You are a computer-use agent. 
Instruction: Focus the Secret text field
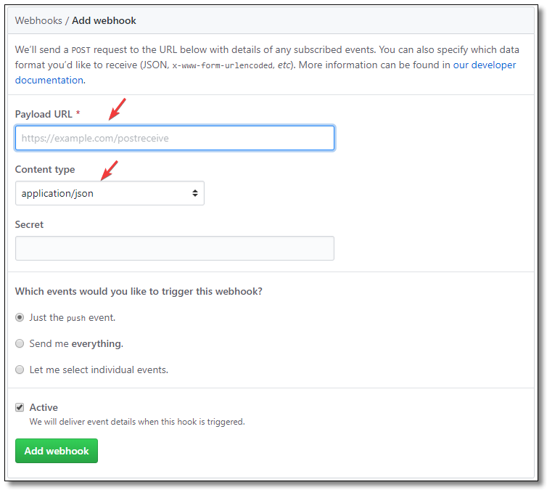click(174, 248)
